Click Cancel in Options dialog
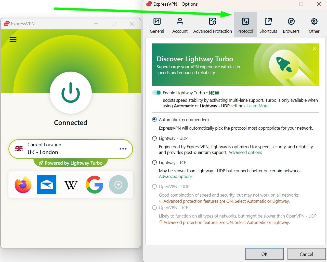Viewport: 327px width, 262px height. pyautogui.click(x=306, y=254)
